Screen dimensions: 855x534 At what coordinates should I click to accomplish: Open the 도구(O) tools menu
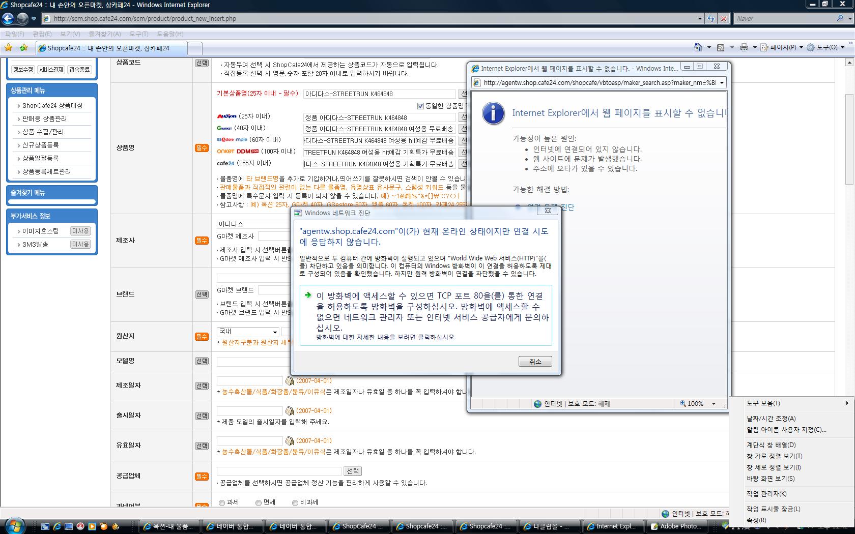click(825, 47)
